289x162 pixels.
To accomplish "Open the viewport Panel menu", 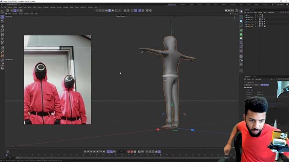I will coord(36,14).
